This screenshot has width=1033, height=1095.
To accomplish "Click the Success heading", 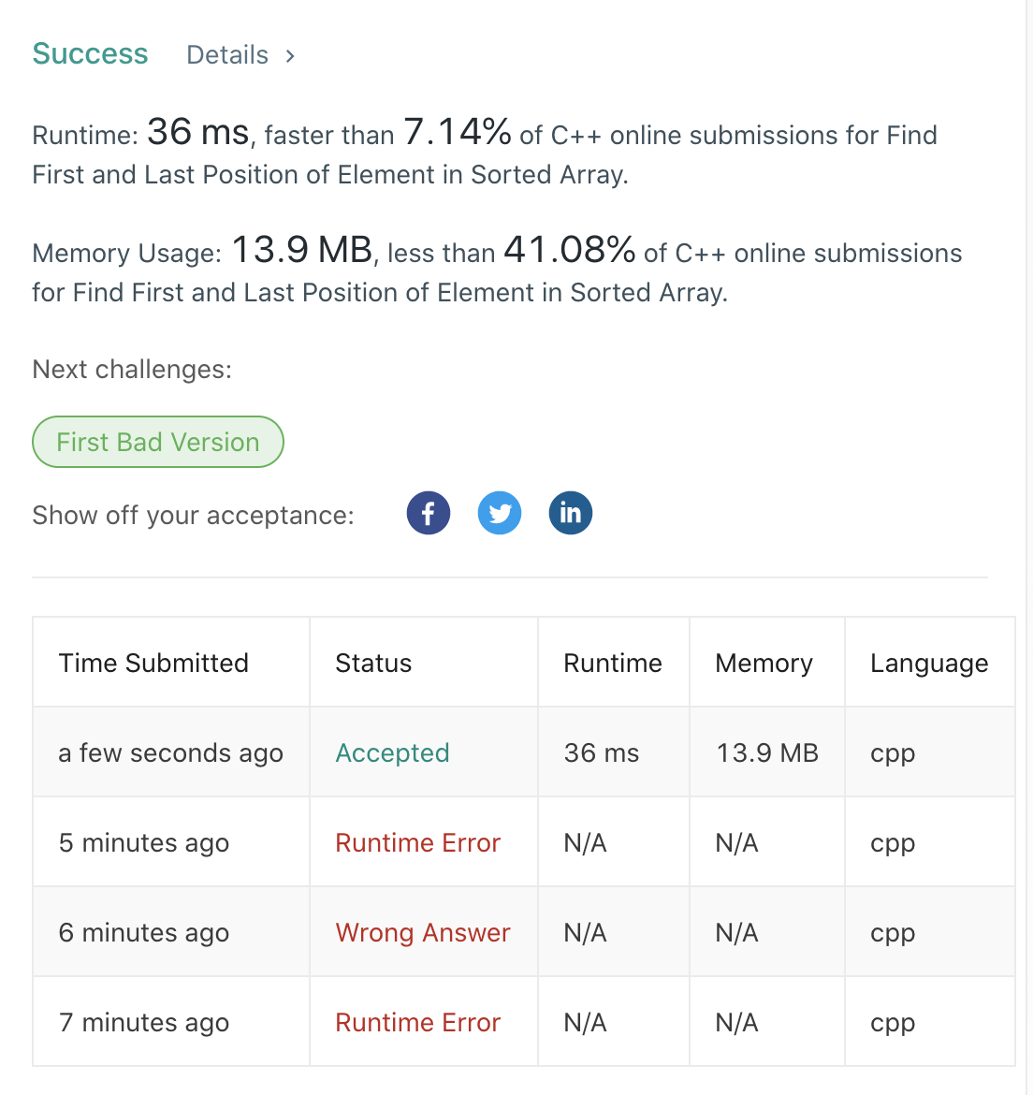I will pyautogui.click(x=90, y=54).
